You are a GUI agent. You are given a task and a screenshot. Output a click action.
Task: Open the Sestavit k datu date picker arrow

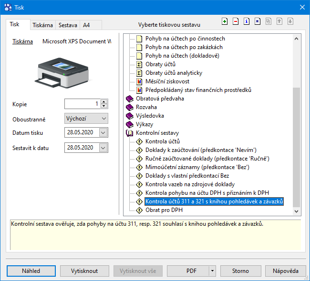[x=103, y=148]
